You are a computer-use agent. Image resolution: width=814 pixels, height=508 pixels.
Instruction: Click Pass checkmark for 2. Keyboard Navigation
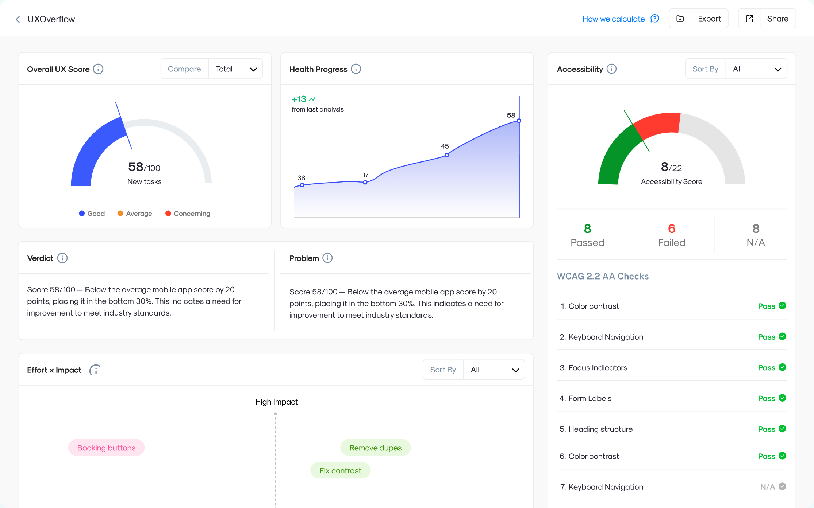click(x=782, y=336)
